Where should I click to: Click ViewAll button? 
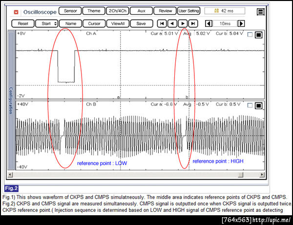(118, 23)
